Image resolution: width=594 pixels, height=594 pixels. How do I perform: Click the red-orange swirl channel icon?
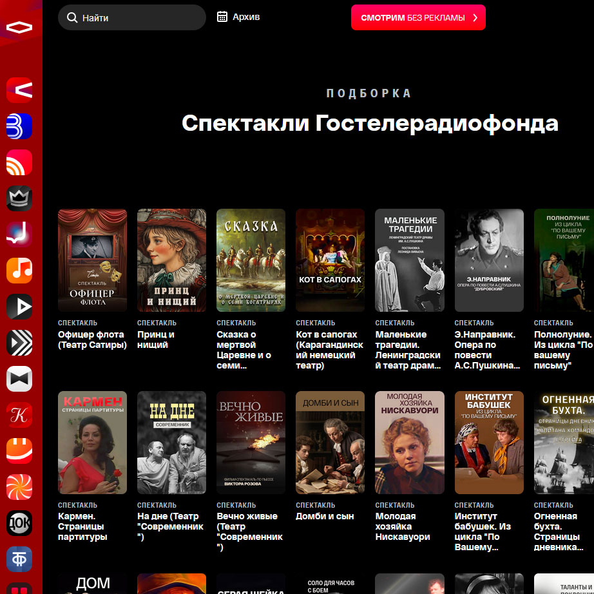19,487
